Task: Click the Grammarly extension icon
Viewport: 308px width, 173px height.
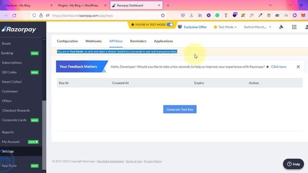Action: click(217, 15)
